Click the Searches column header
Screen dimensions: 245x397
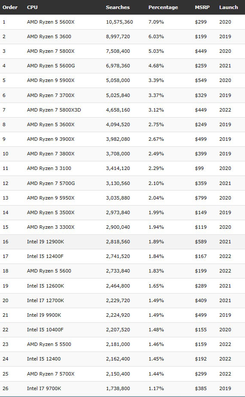pos(118,7)
